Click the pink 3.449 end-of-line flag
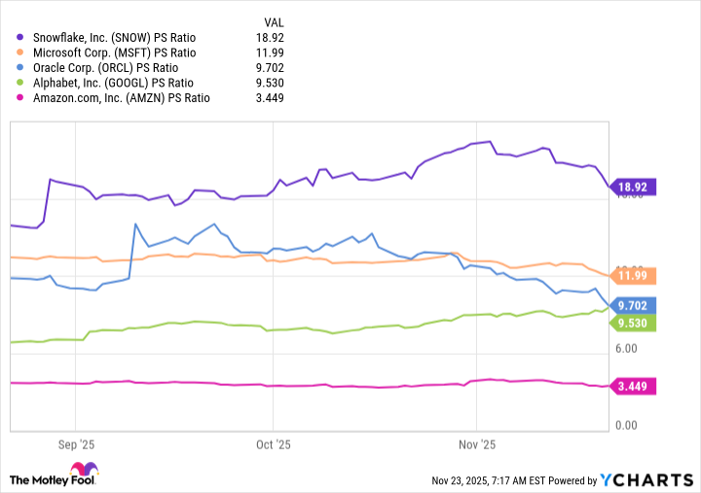 pyautogui.click(x=634, y=387)
